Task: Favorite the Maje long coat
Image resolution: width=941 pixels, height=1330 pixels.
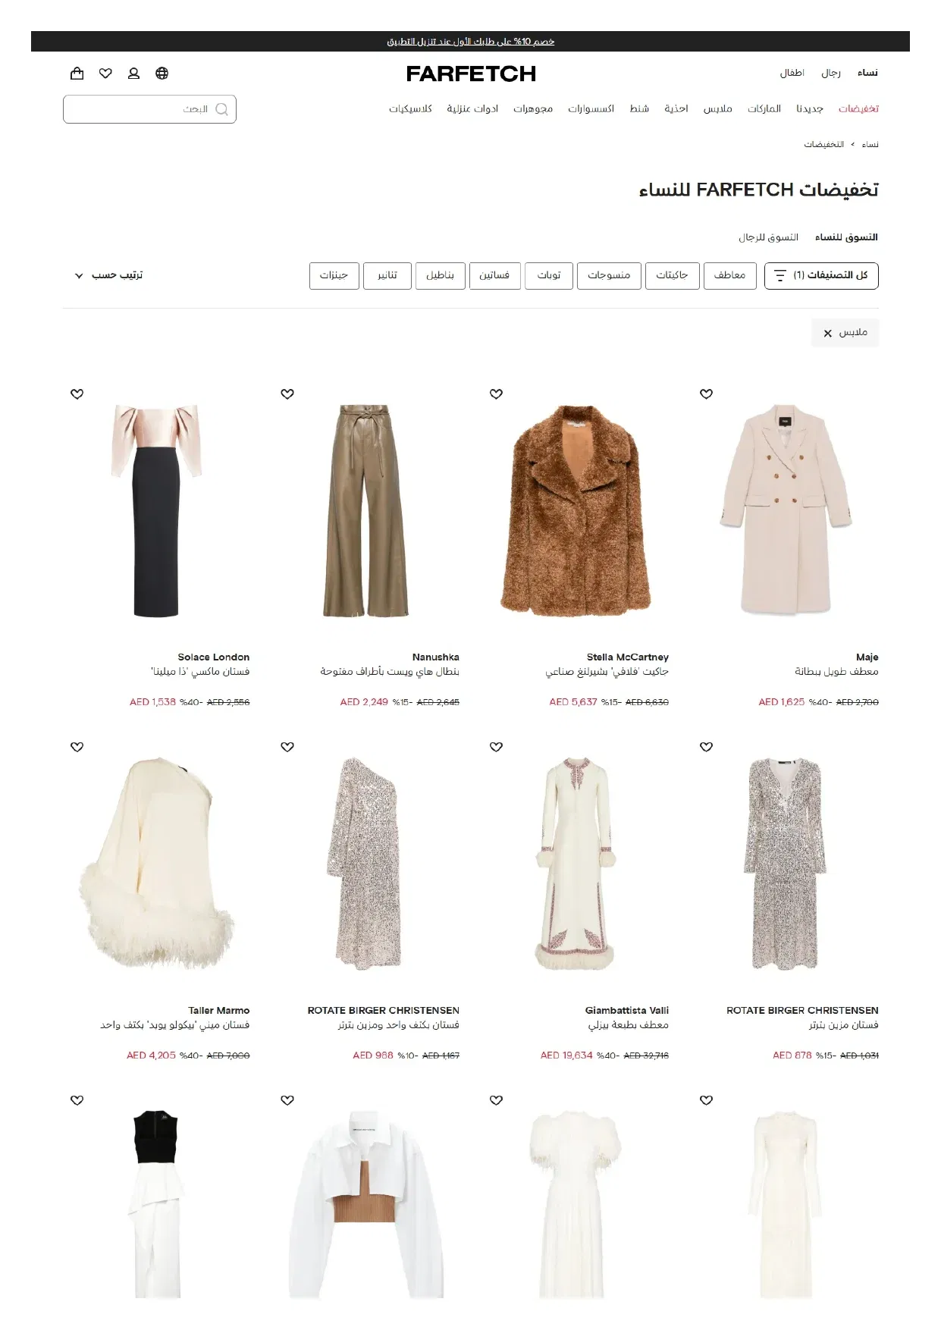Action: click(x=706, y=394)
